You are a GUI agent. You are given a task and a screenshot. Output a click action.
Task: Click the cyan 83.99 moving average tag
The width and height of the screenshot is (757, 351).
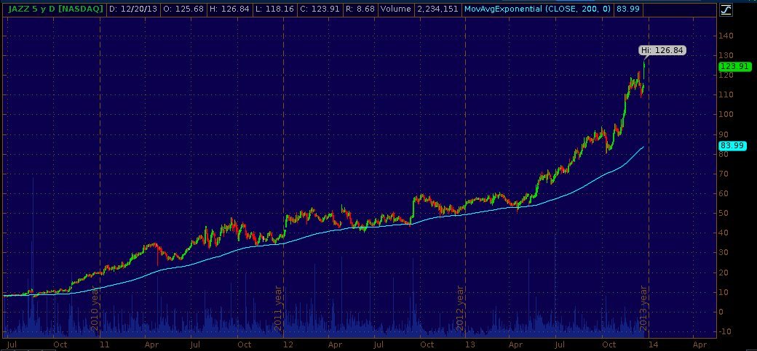[732, 145]
